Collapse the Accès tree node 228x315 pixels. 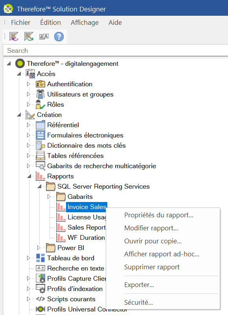[x=19, y=74]
